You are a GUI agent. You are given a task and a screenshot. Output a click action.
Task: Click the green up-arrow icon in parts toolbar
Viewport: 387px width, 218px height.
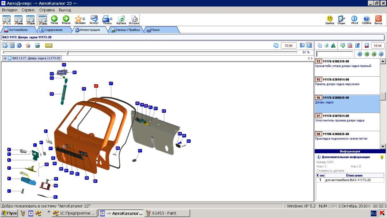pyautogui.click(x=343, y=45)
